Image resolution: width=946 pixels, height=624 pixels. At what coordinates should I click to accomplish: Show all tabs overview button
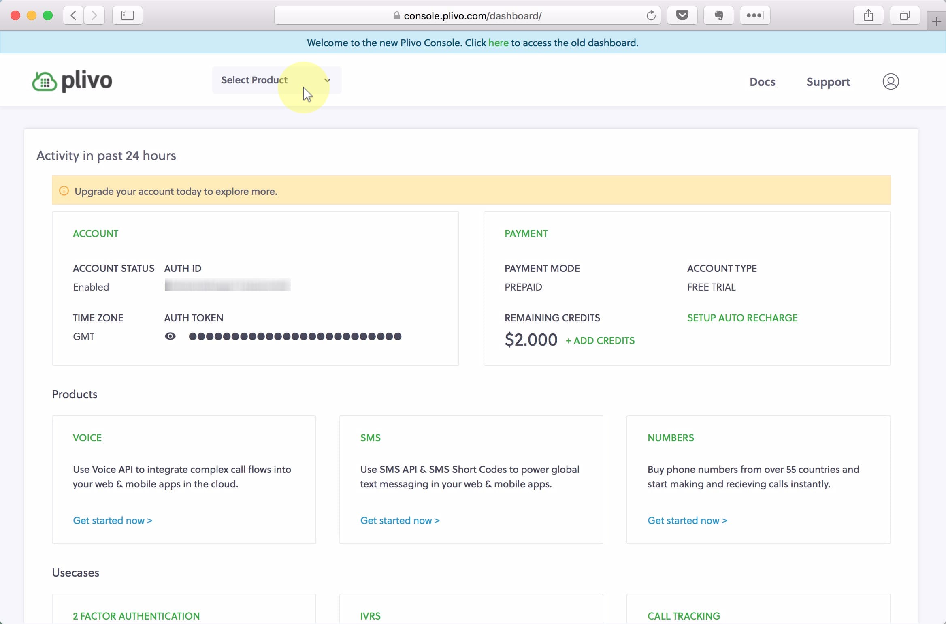point(905,16)
